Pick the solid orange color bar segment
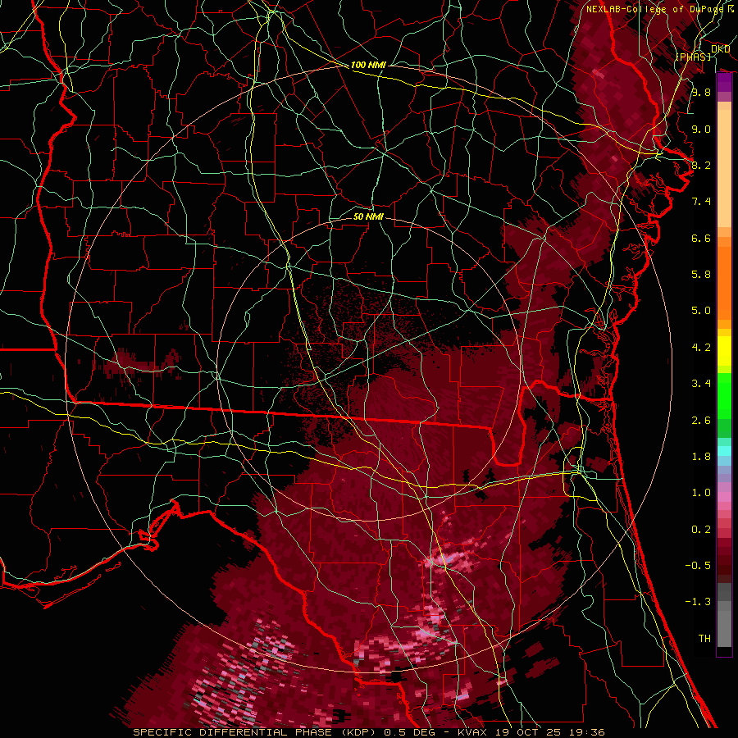738x738 pixels. 724,284
